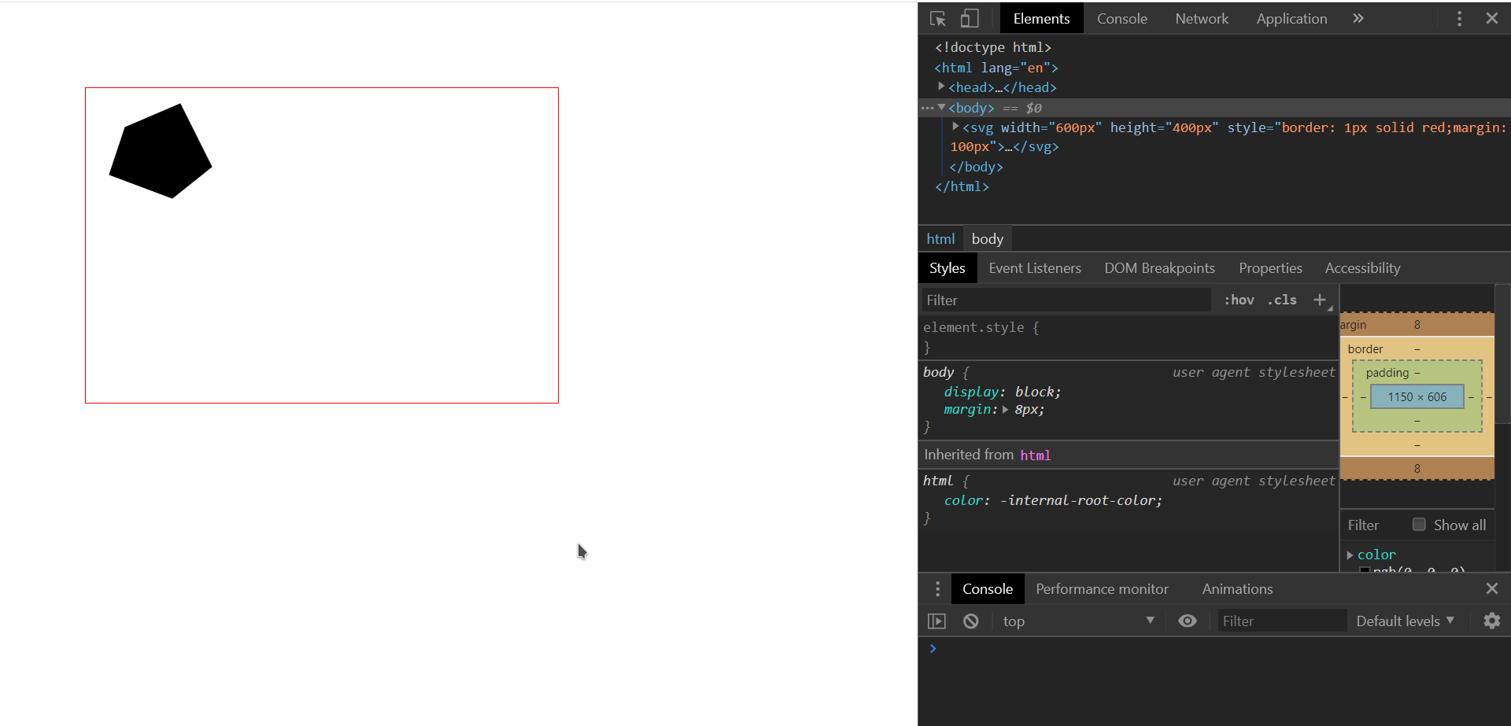This screenshot has height=726, width=1511.
Task: Toggle element classes with .cls
Action: (x=1281, y=300)
